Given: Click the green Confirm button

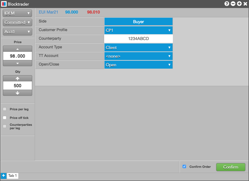Looking at the screenshot, I should (231, 167).
